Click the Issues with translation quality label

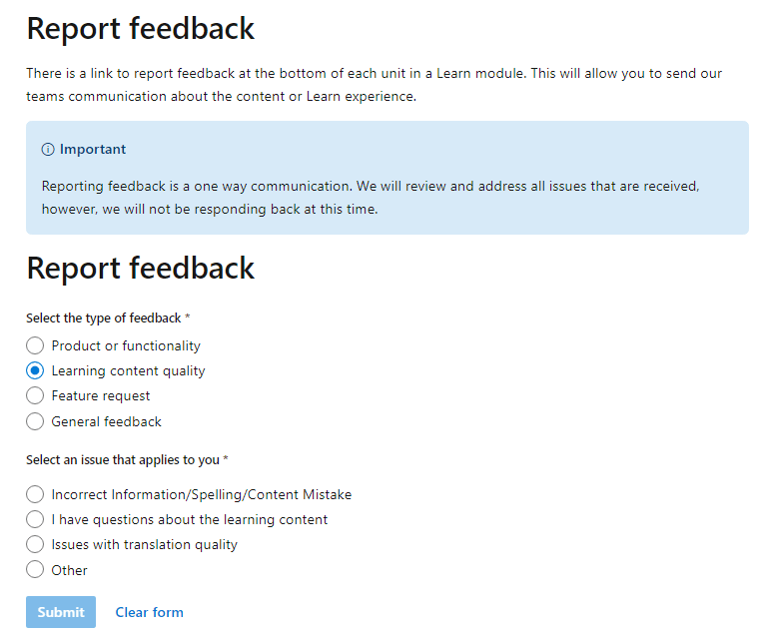(144, 545)
